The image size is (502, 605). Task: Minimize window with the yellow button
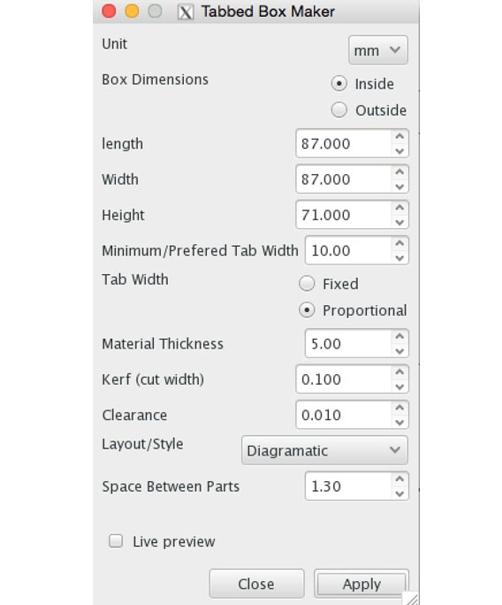coord(132,11)
